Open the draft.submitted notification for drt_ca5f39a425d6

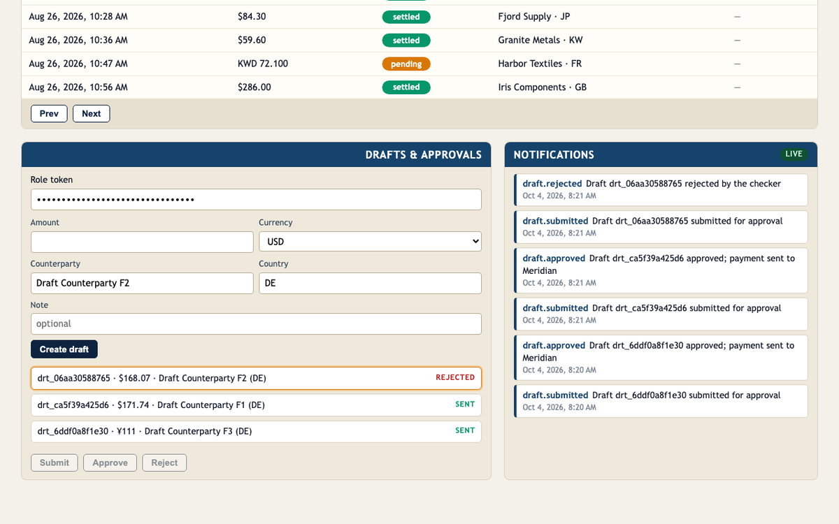coord(661,314)
